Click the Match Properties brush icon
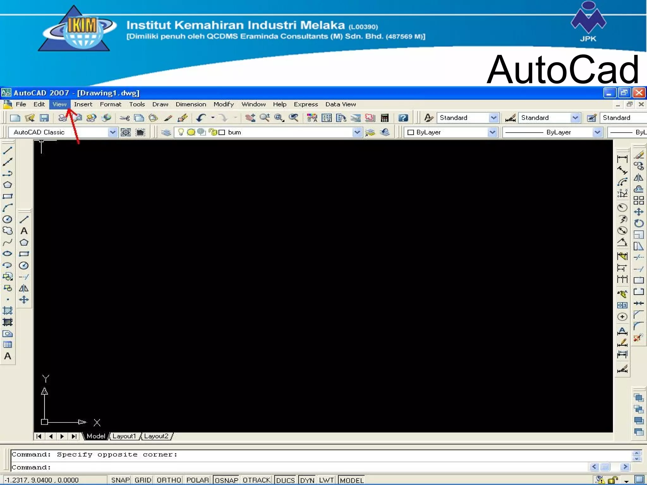The height and width of the screenshot is (485, 647). pyautogui.click(x=168, y=118)
